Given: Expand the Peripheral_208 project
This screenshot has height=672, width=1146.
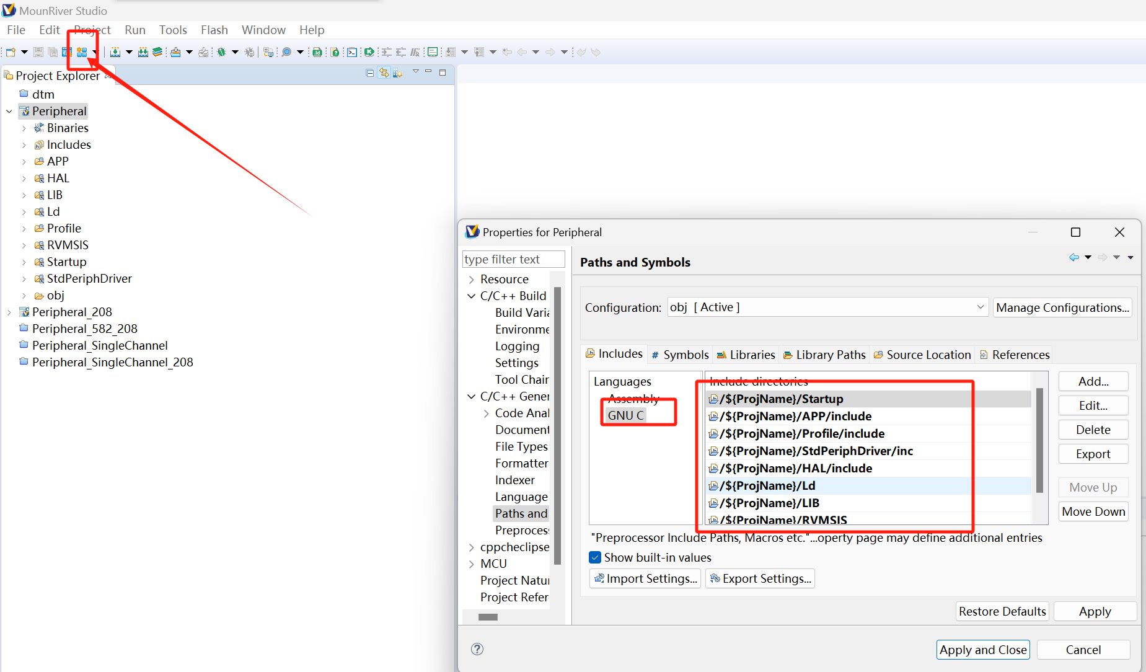Looking at the screenshot, I should coord(9,312).
